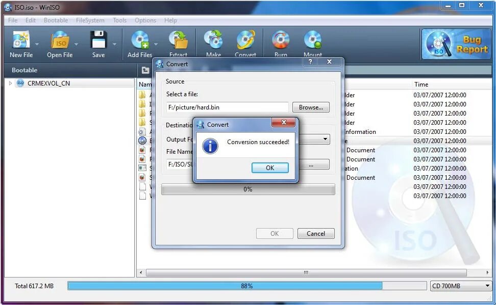
Task: Click the output File Name path field
Action: point(180,164)
